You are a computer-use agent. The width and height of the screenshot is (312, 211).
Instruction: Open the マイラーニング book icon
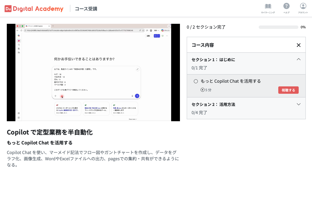point(268,6)
